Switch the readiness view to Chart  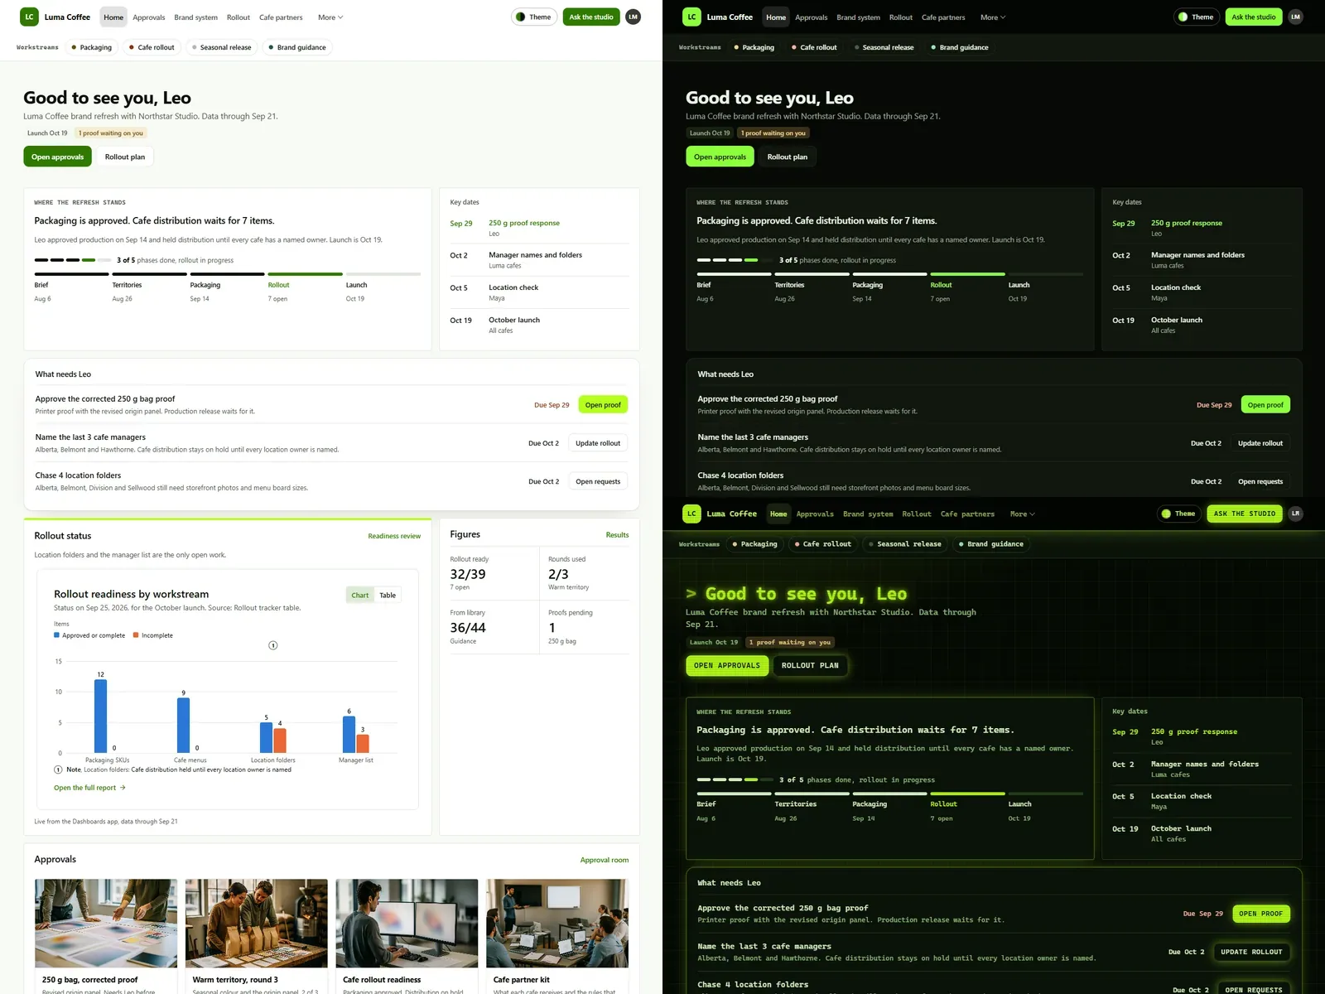point(360,595)
